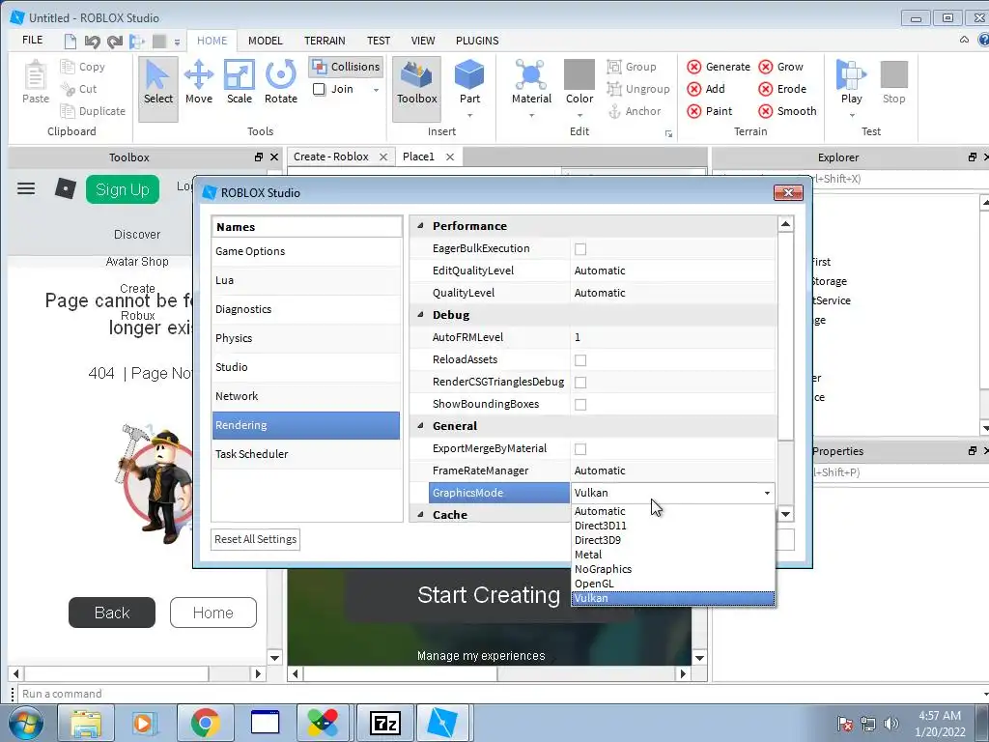Select the Move tool
Screen dimensions: 989x742
199,82
